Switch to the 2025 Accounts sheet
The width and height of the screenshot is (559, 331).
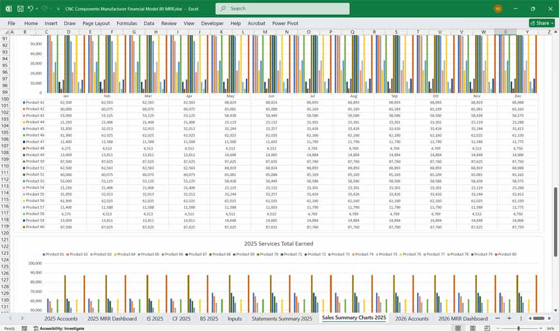tap(61, 319)
